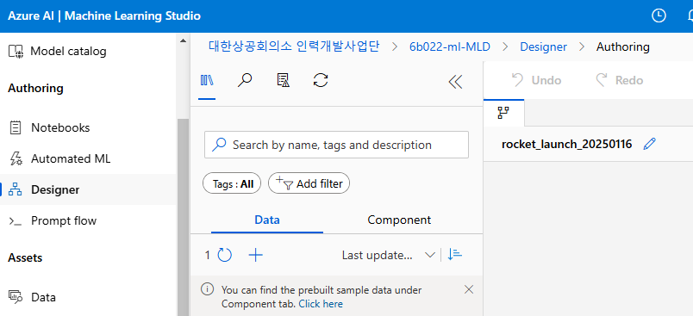Click the Authoring breadcrumb text
The width and height of the screenshot is (693, 316).
click(622, 46)
